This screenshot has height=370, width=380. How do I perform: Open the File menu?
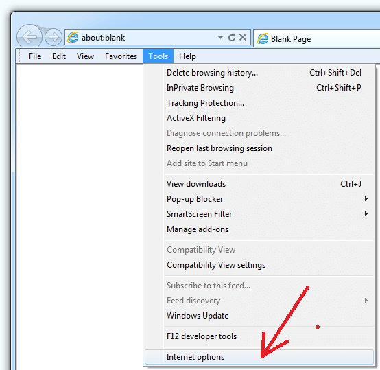point(35,56)
